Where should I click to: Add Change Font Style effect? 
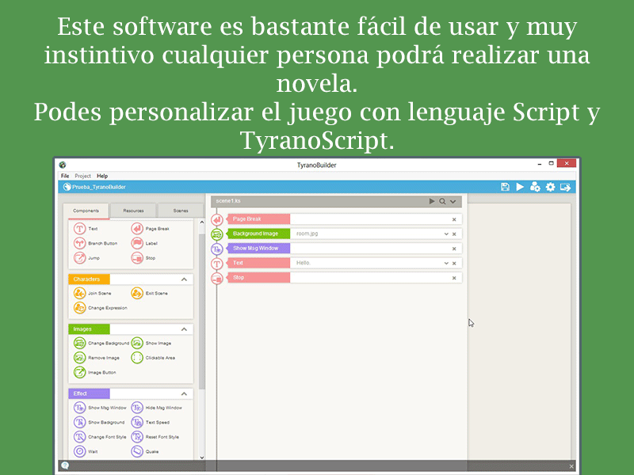click(x=100, y=437)
